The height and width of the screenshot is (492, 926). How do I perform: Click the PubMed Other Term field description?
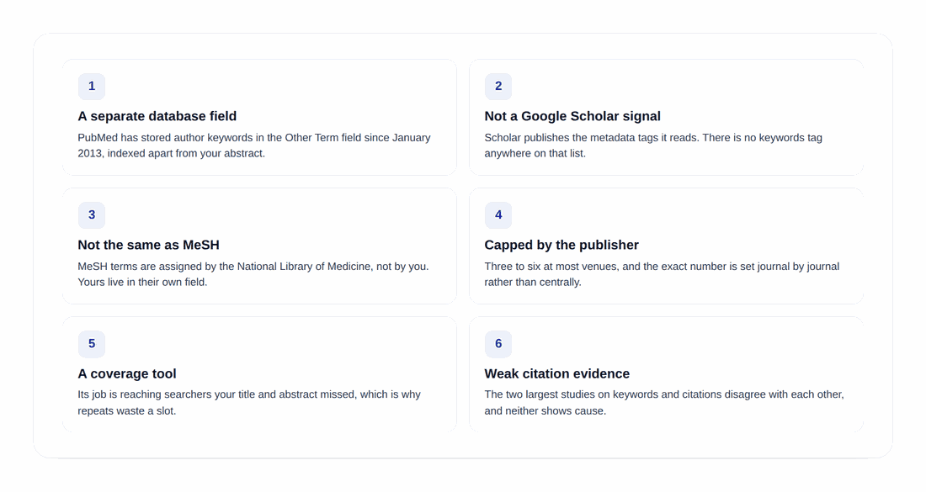[x=254, y=145]
